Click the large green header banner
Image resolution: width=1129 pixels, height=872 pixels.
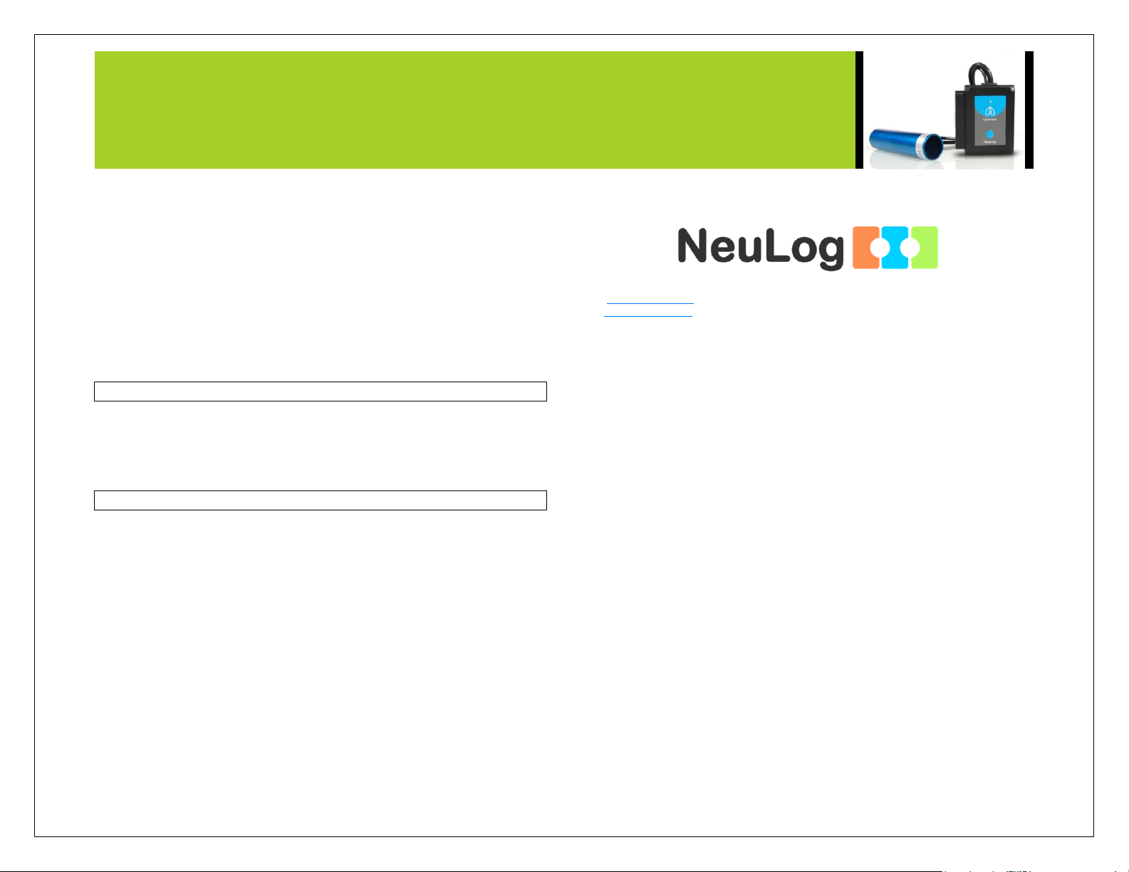(474, 110)
